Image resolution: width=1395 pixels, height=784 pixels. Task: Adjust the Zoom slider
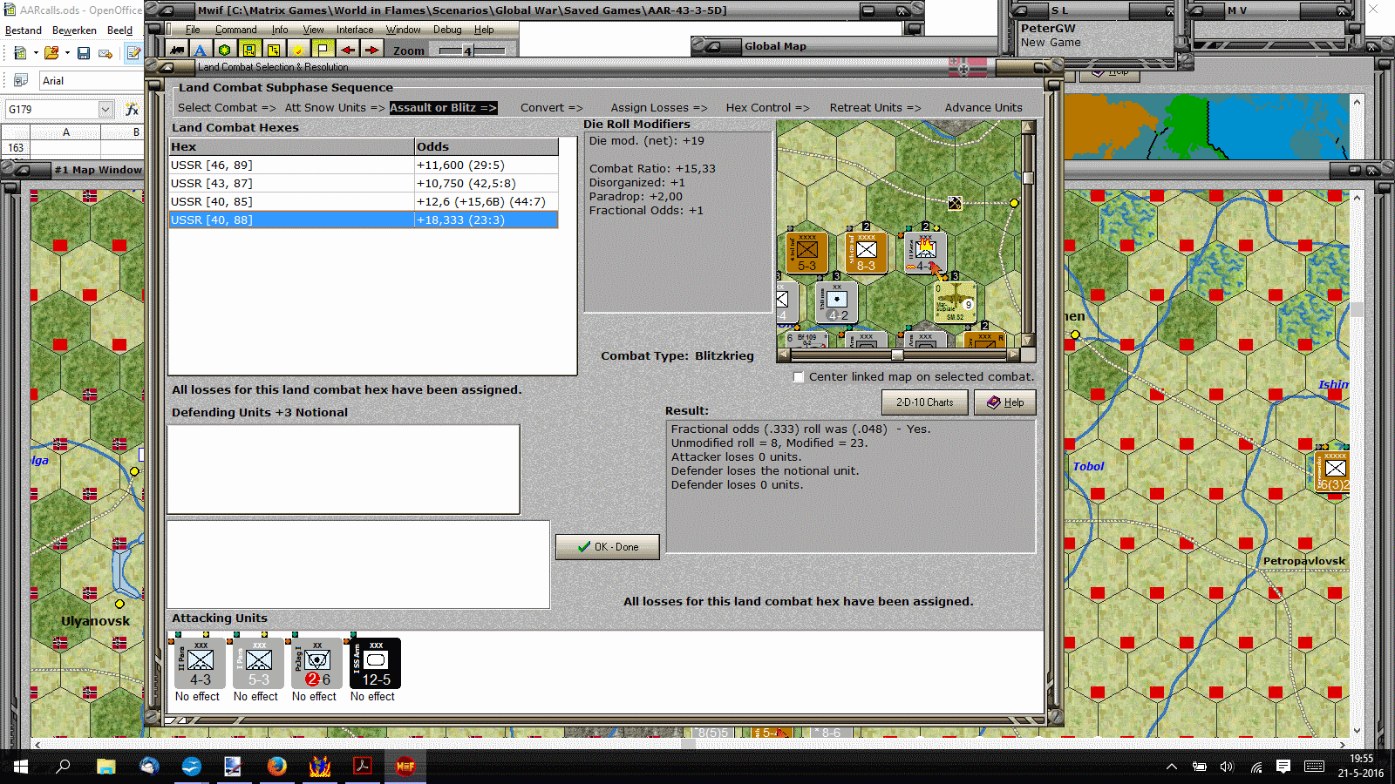pyautogui.click(x=468, y=51)
